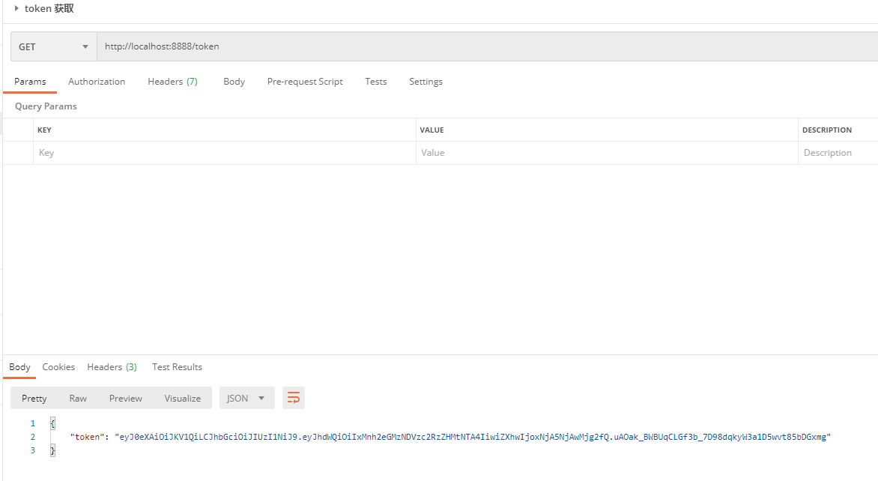Open the GET HTTP method dropdown
The image size is (878, 481).
pos(54,46)
